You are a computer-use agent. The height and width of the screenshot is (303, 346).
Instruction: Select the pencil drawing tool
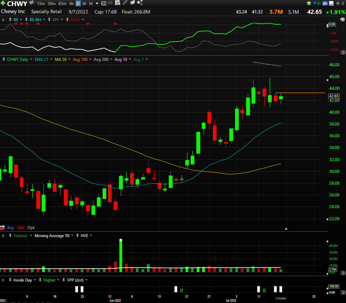click(x=125, y=3)
